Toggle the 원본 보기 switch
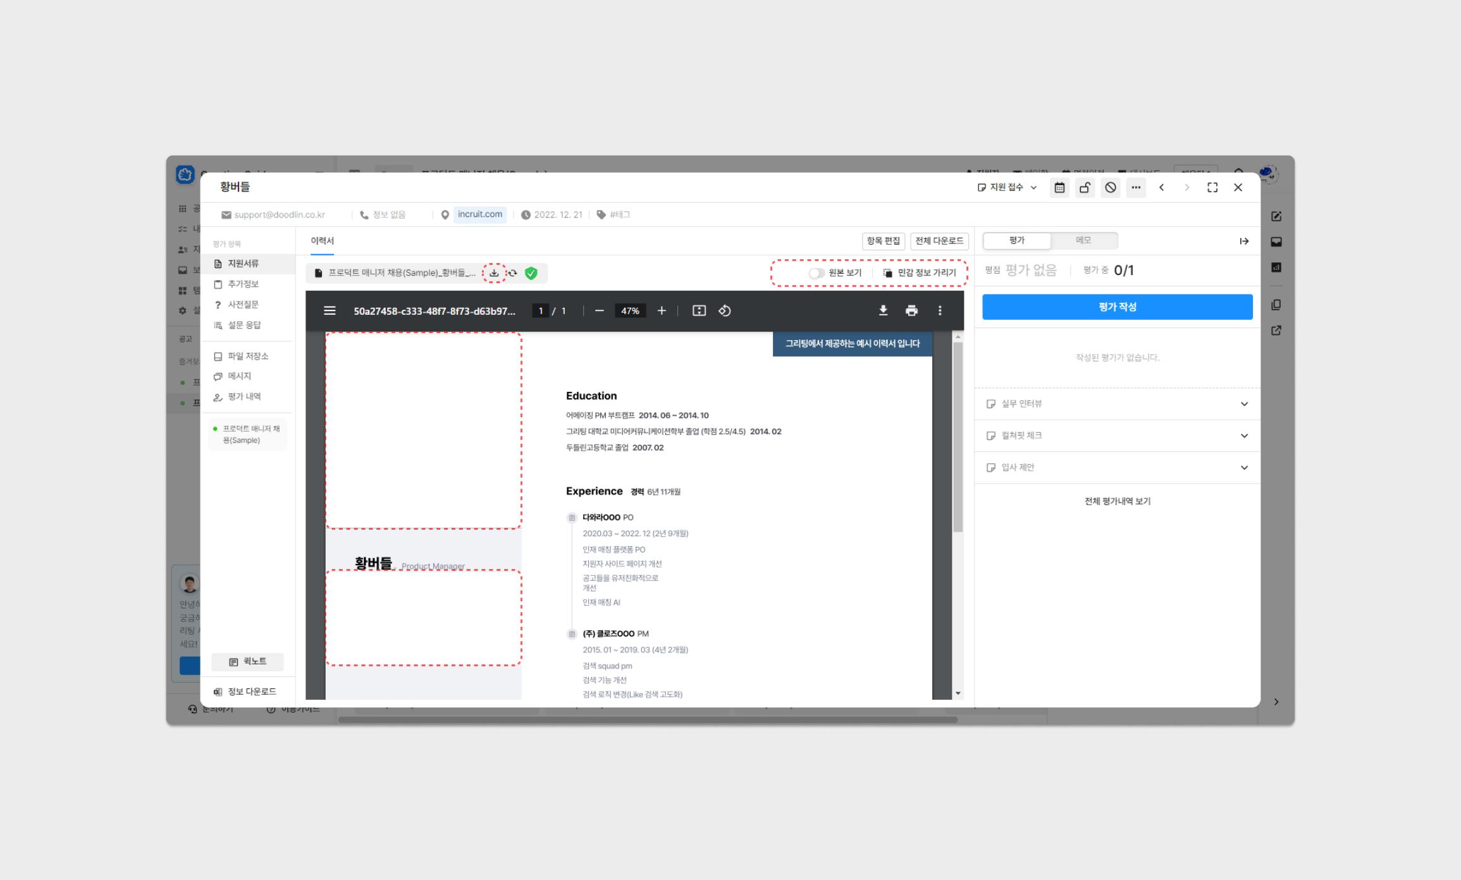The width and height of the screenshot is (1461, 880). [x=816, y=273]
